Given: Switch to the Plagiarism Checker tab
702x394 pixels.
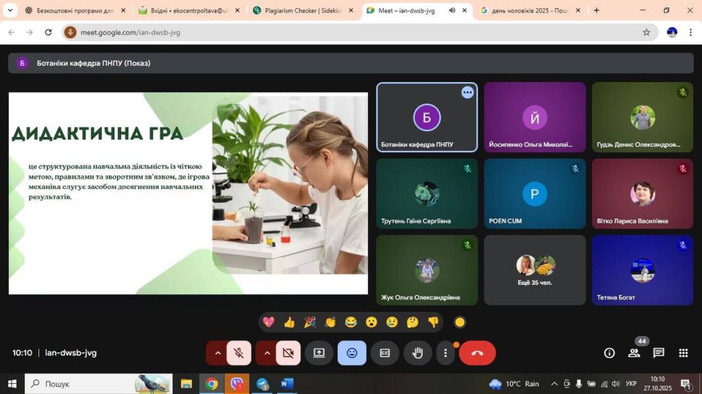Looking at the screenshot, I should pos(302,11).
